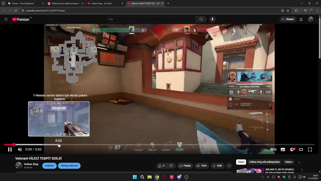Open File Explorer from the taskbar
Screen dimensions: 321x181
coord(149,177)
